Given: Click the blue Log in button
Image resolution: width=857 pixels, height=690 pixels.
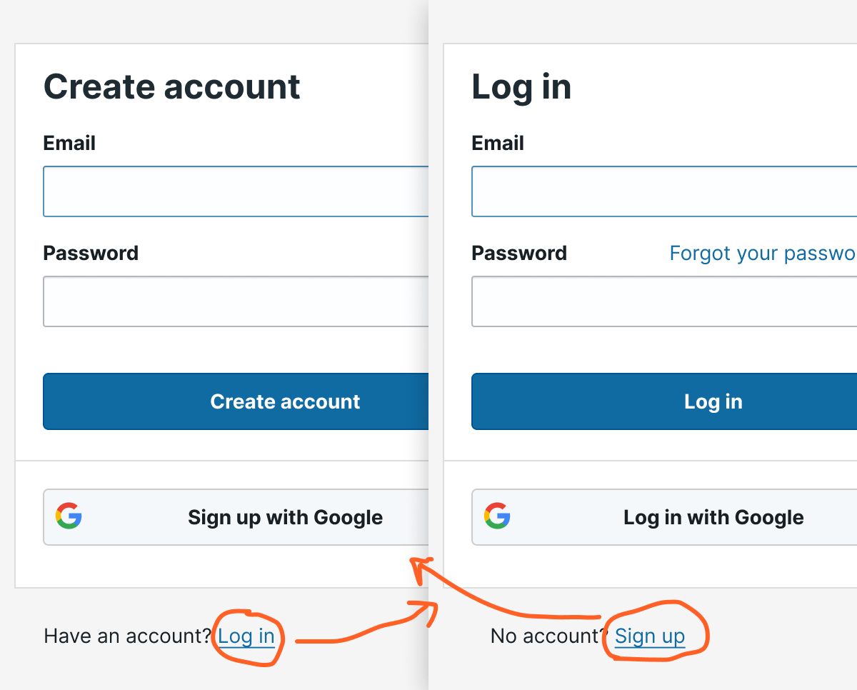Looking at the screenshot, I should [x=664, y=401].
